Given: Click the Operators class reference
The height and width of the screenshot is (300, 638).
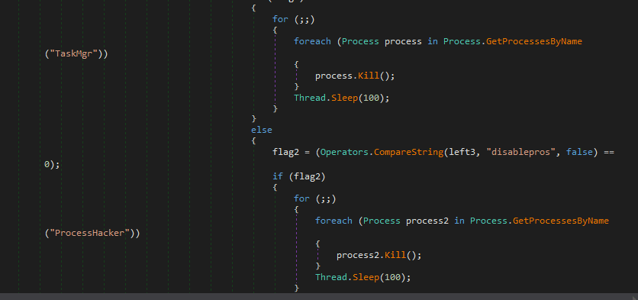Looking at the screenshot, I should point(344,152).
